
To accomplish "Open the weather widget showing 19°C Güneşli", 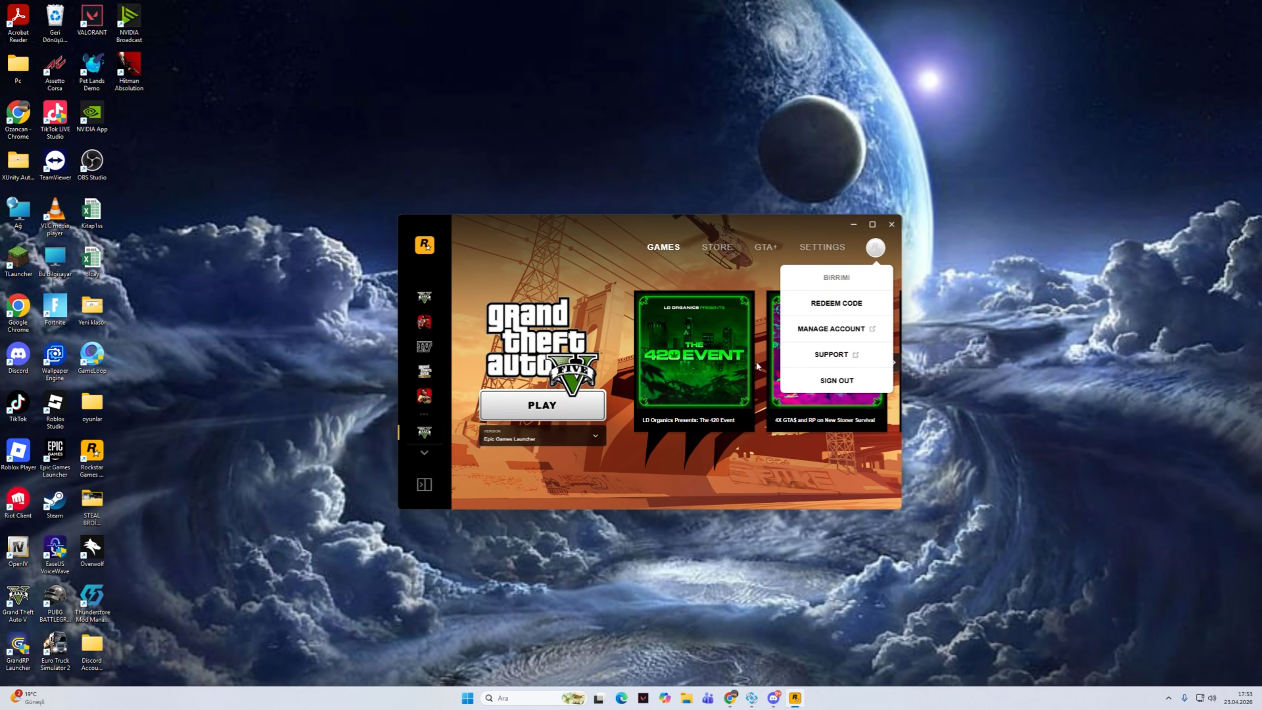I will tap(28, 698).
